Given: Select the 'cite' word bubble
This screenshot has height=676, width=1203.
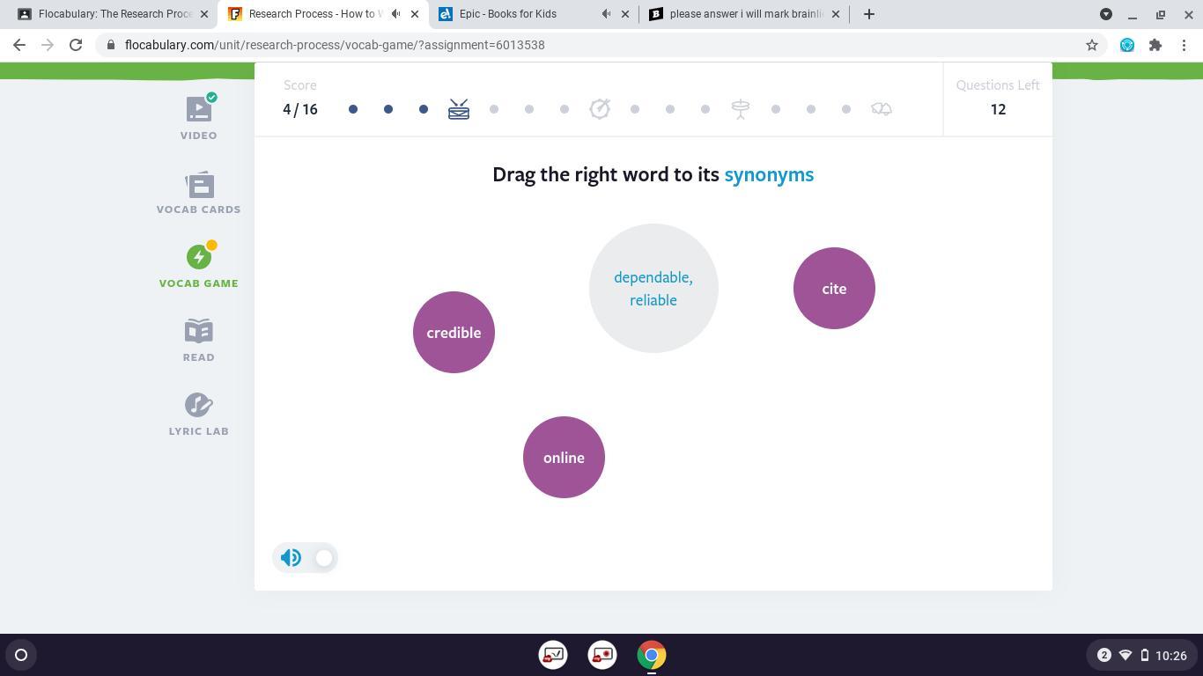Looking at the screenshot, I should pos(834,289).
